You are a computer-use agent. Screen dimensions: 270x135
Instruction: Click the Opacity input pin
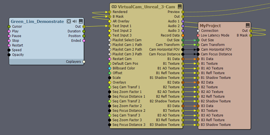click(9, 55)
